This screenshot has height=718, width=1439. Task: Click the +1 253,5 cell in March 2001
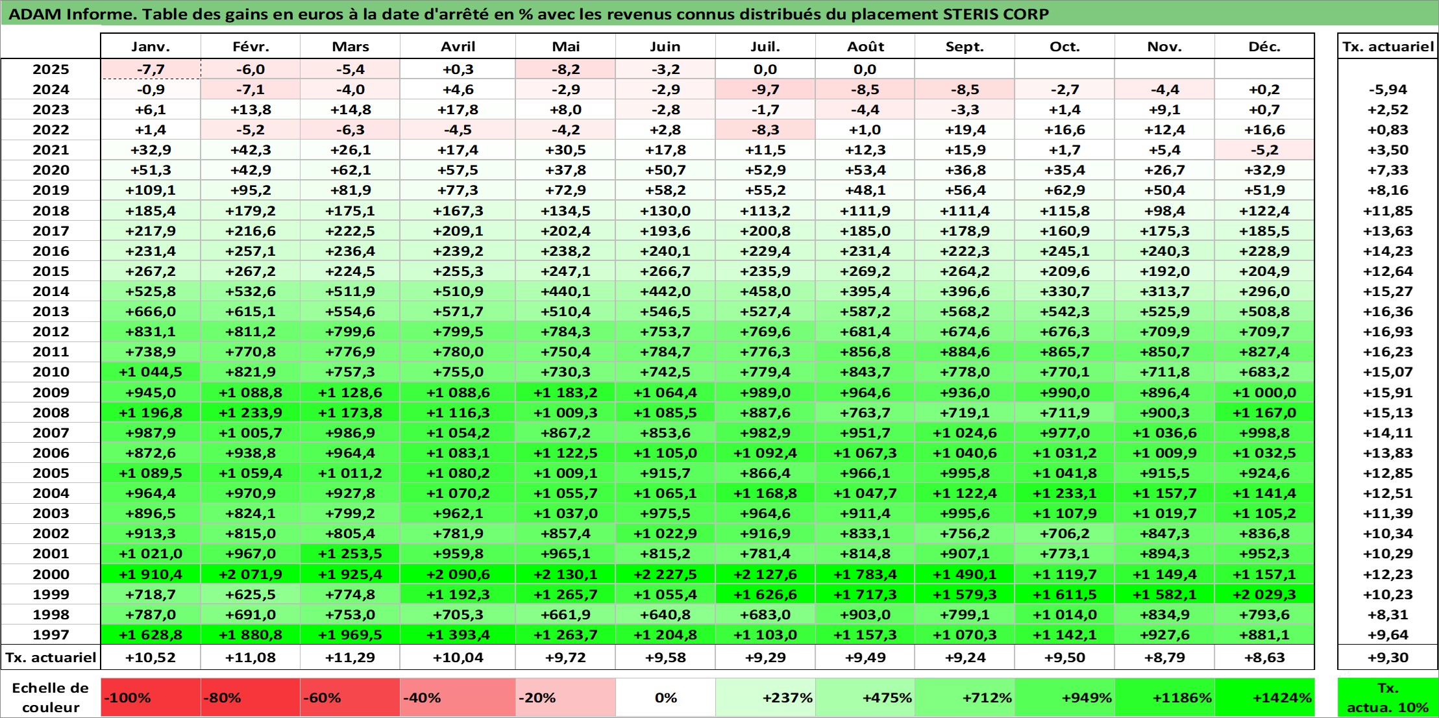[350, 554]
